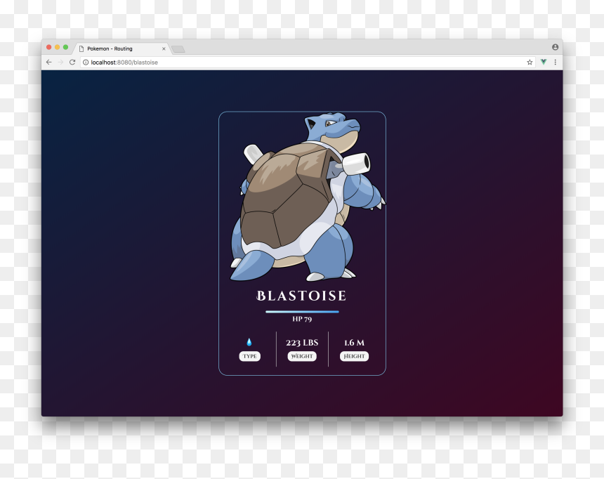
Task: Open the Chrome three-dot menu
Action: click(555, 62)
